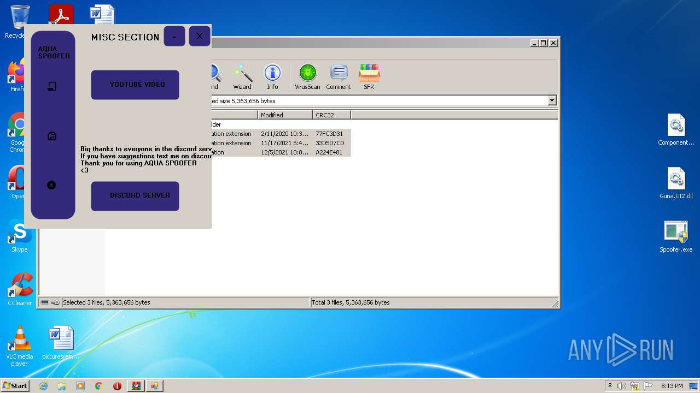Open the Component file on the desktop
Screen dimensions: 700x393
point(676,130)
